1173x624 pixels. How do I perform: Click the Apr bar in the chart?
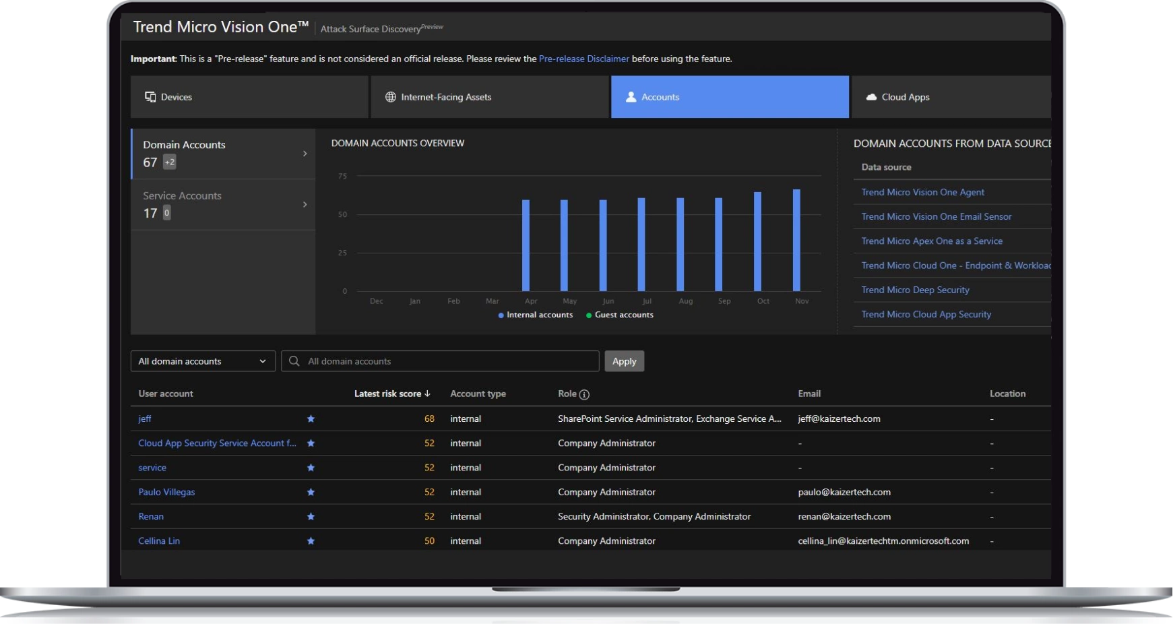point(526,245)
